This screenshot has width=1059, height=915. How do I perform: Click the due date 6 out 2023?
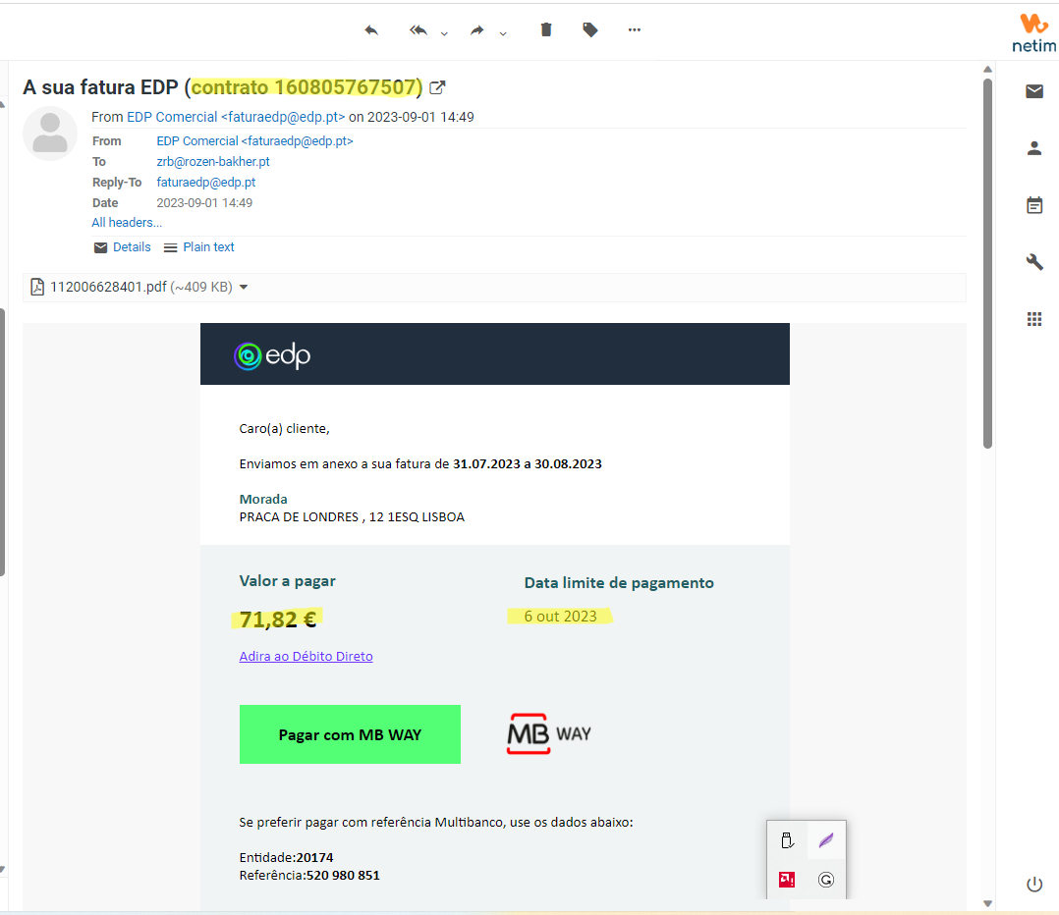[561, 617]
